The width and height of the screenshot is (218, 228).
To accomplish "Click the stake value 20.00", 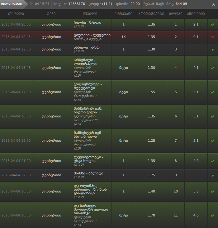I will point(135,4).
